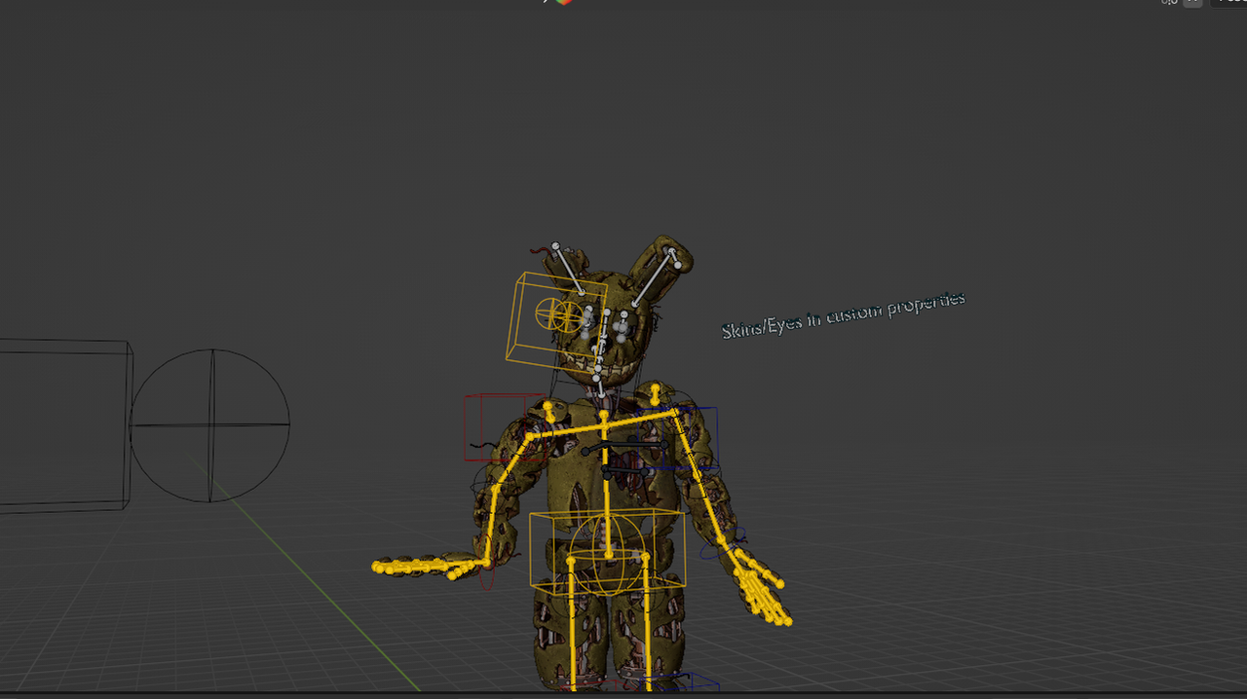Select the black circle empty with crosshair

(209, 425)
